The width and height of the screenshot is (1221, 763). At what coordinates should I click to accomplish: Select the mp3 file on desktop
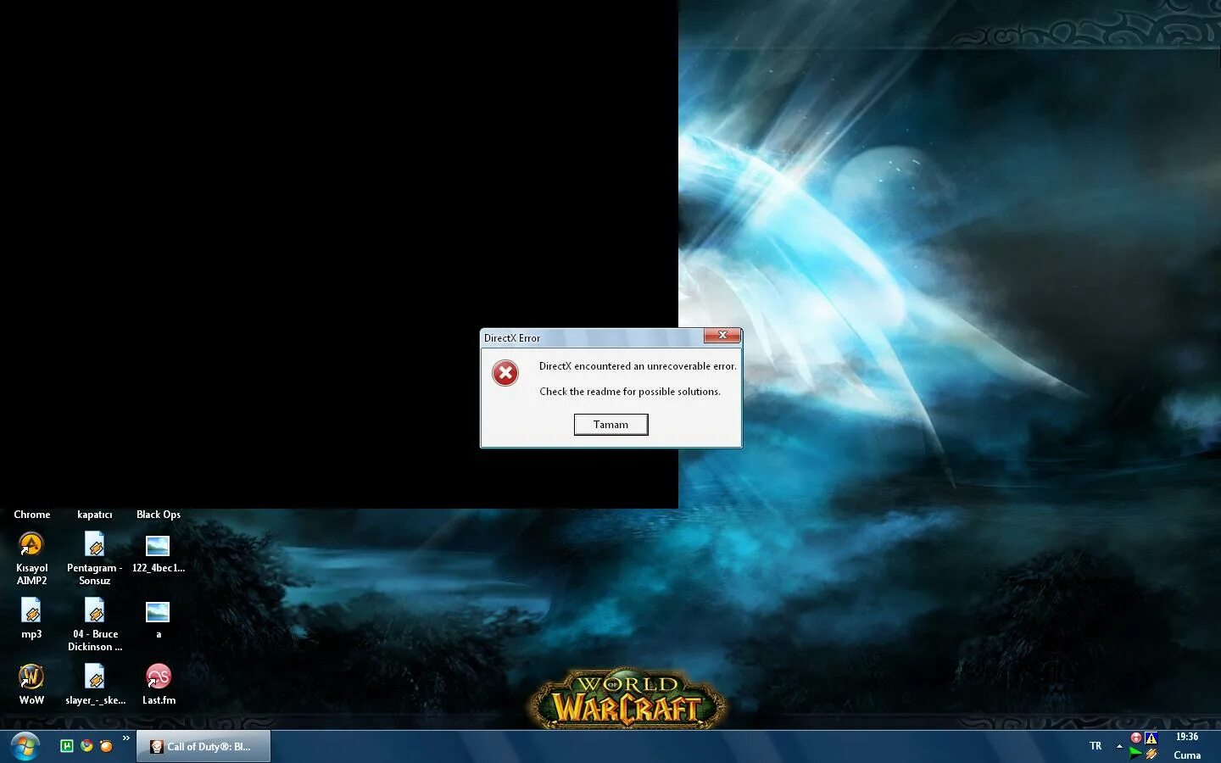[31, 619]
